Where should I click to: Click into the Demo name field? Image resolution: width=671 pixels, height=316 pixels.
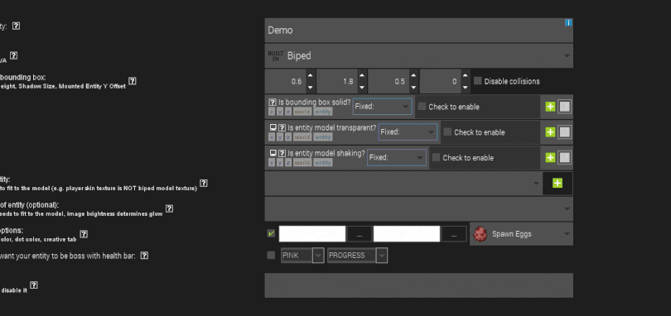(419, 31)
